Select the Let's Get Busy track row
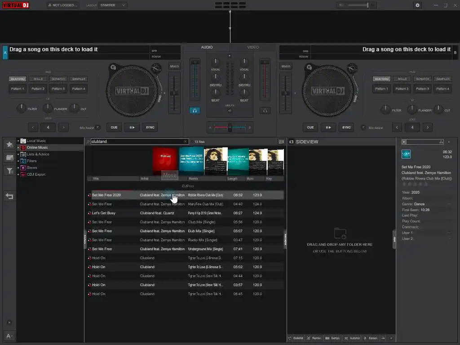Screen dimensions: 460x345 [x=186, y=213]
